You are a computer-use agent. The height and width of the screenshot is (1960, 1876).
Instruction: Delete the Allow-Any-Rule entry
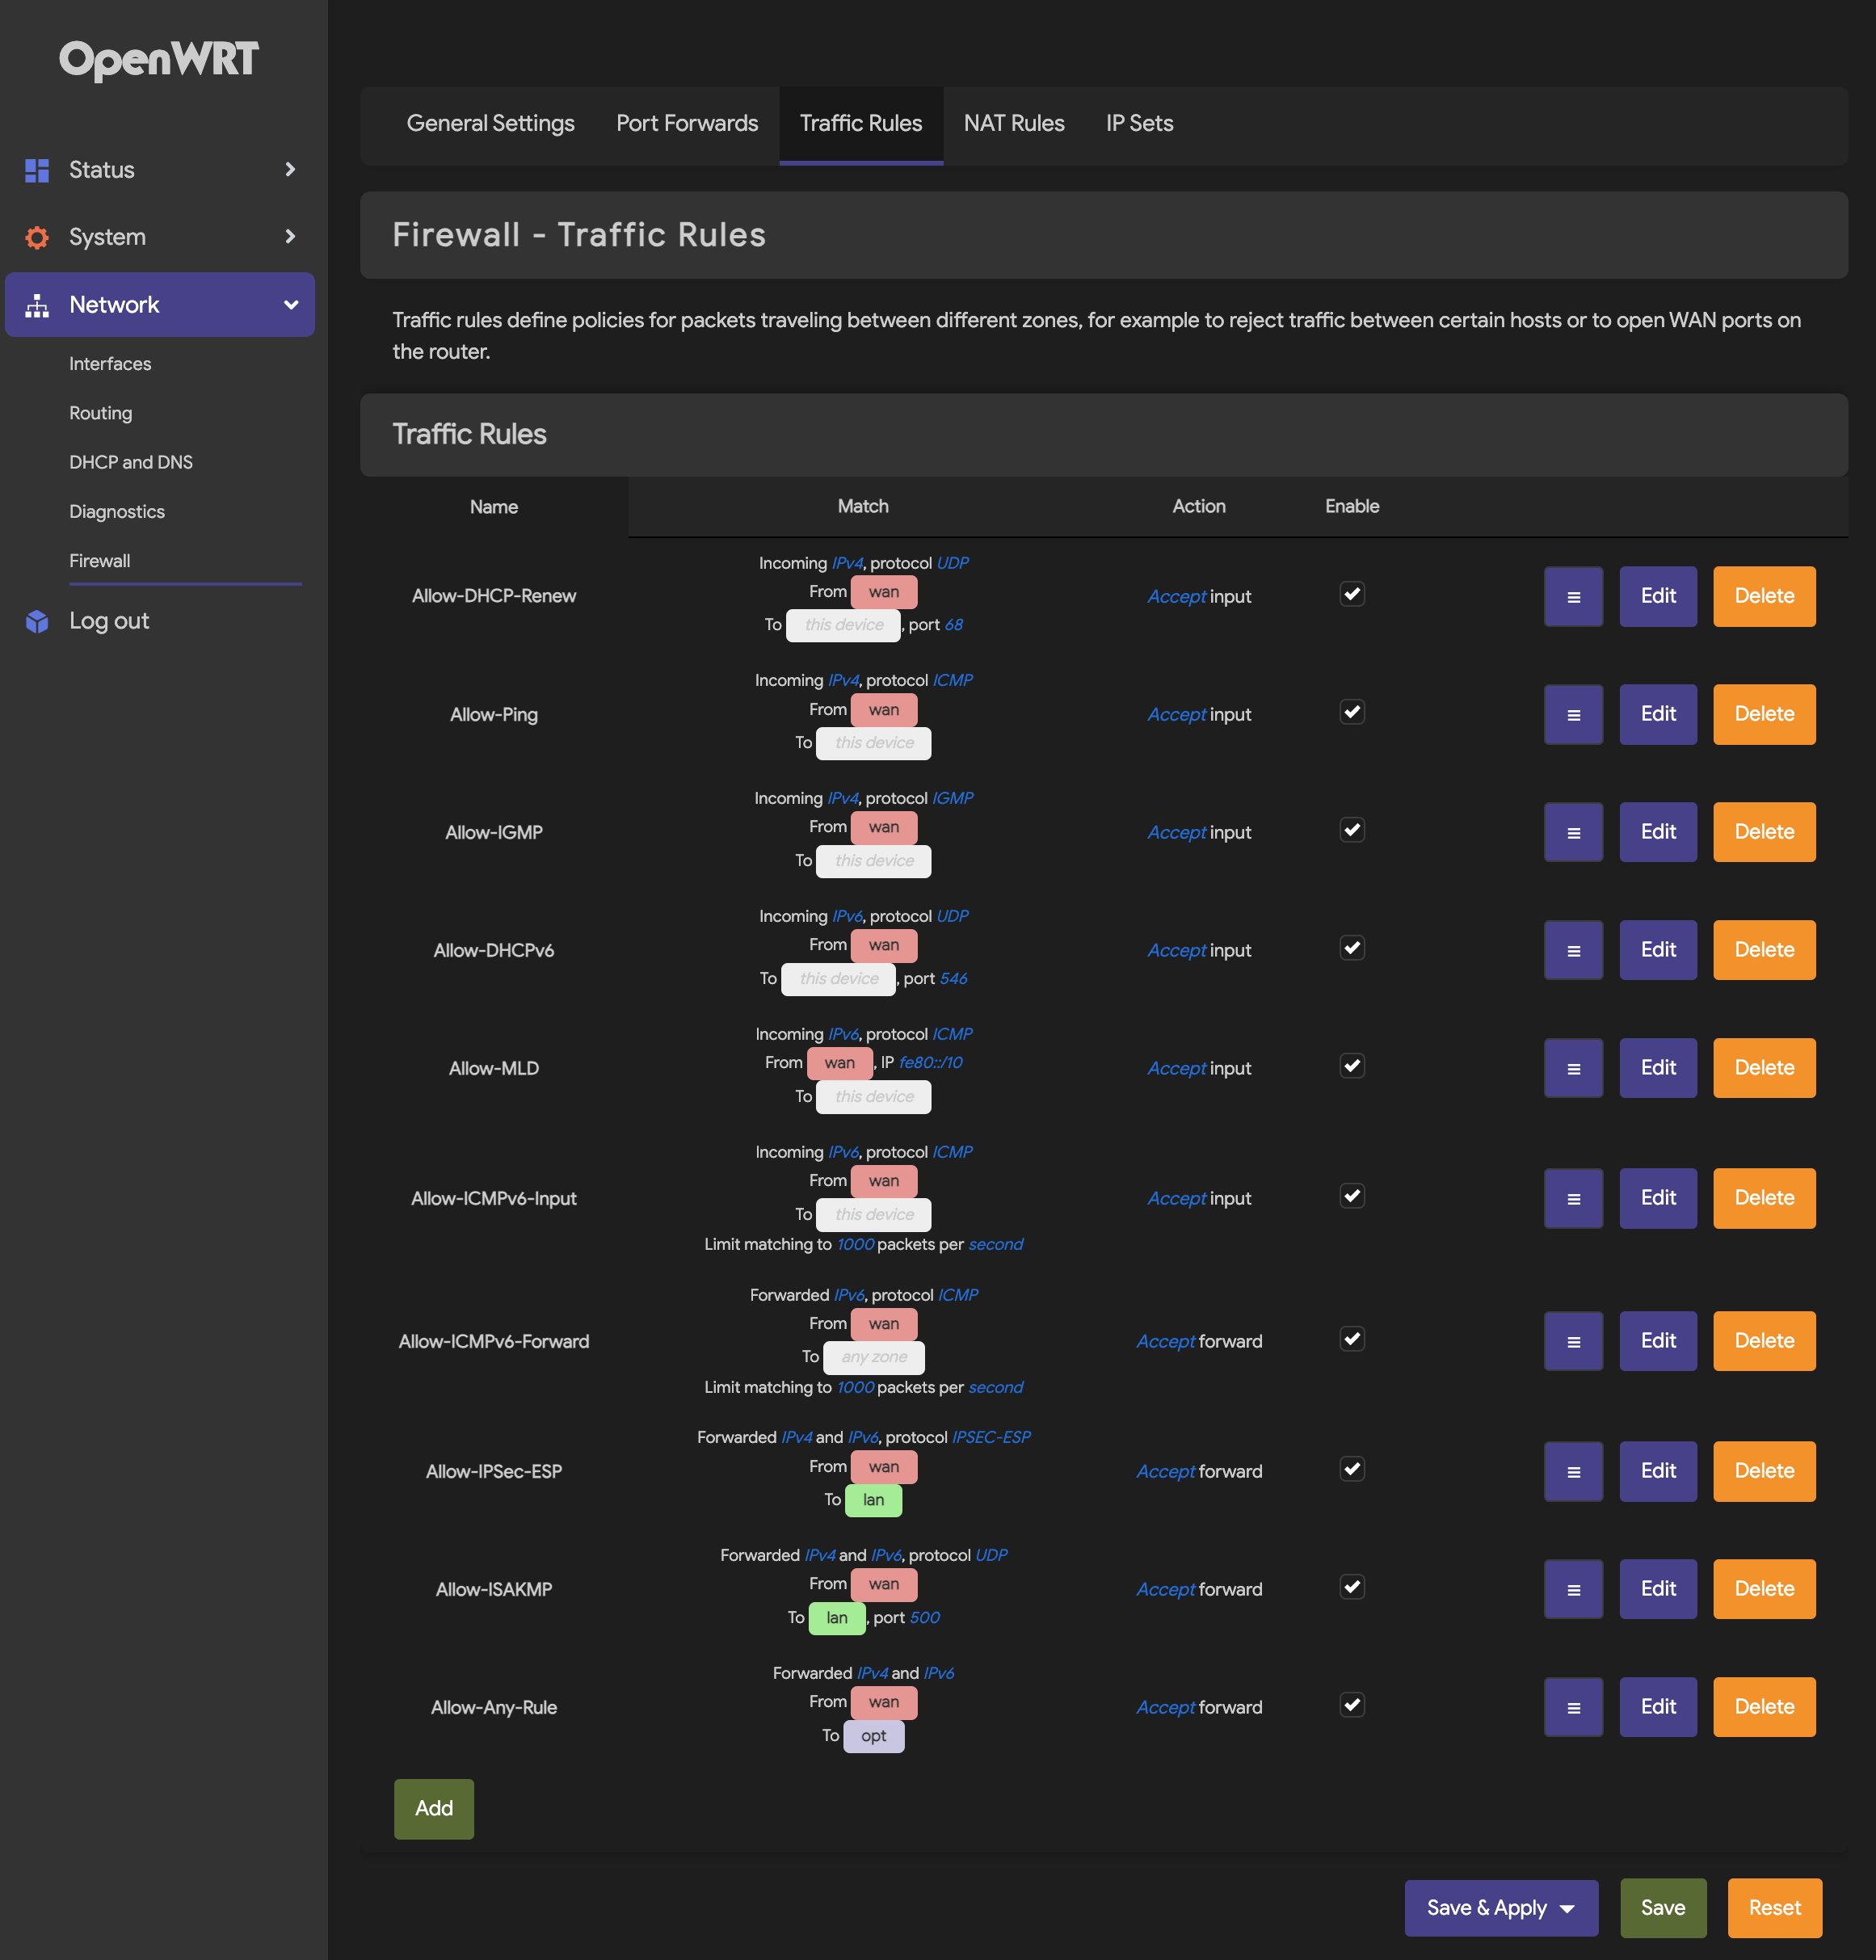pyautogui.click(x=1764, y=1707)
